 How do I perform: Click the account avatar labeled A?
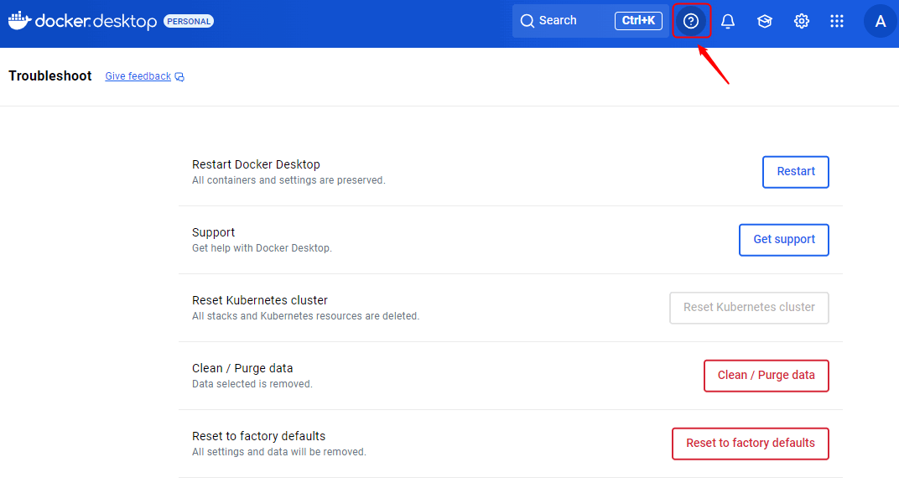point(880,21)
